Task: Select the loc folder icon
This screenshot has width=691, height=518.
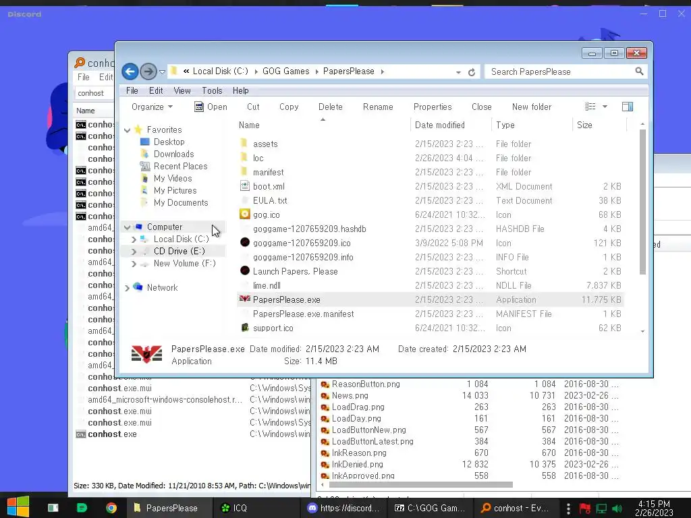Action: coord(244,158)
